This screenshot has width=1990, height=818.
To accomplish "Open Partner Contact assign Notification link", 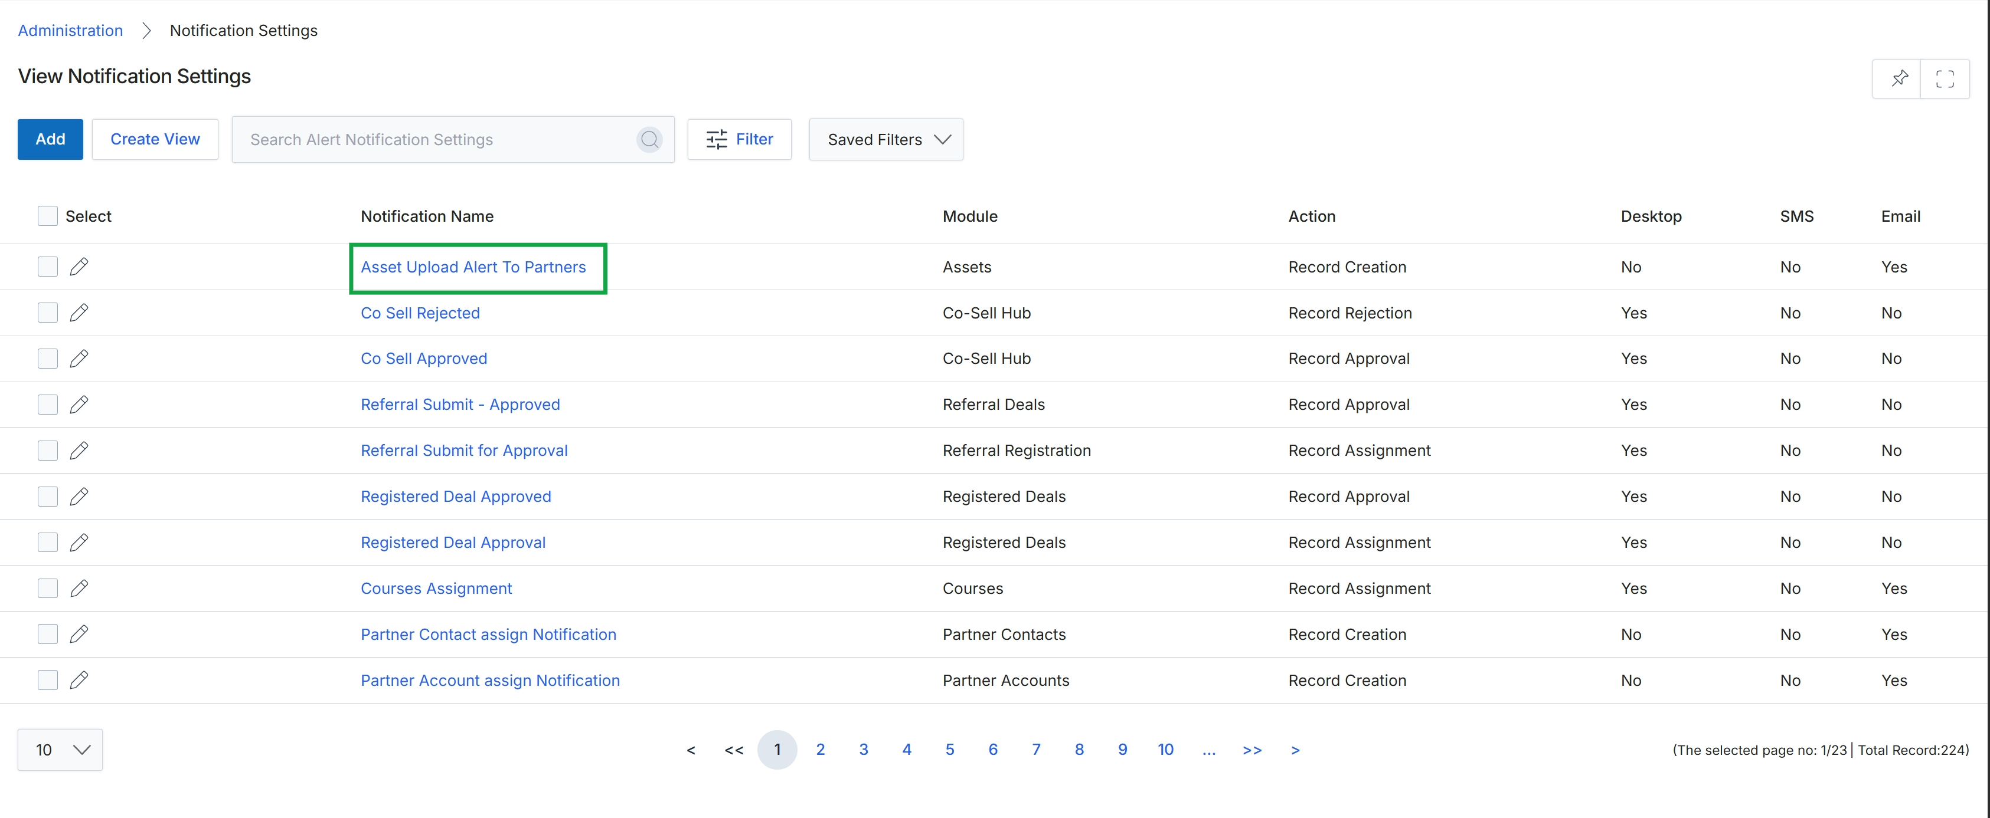I will [488, 635].
